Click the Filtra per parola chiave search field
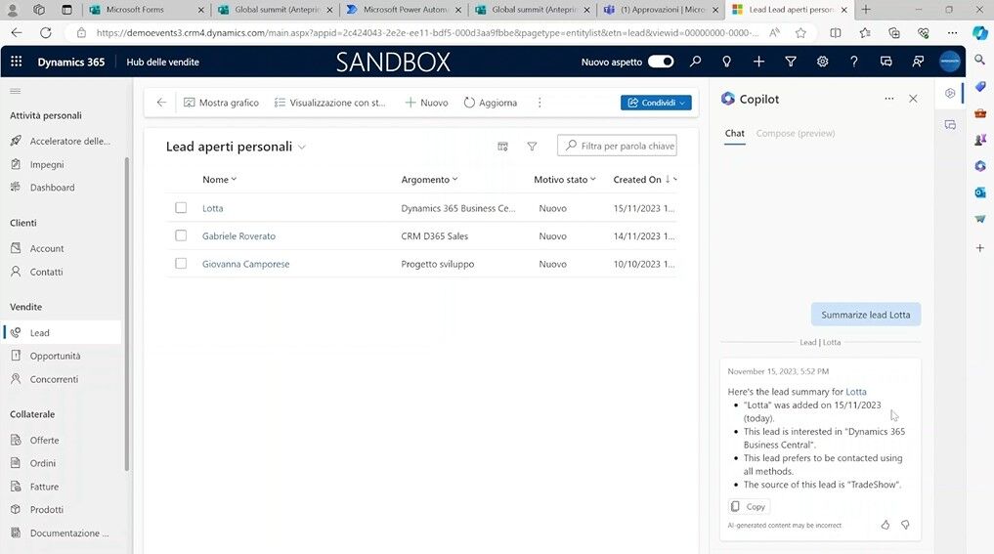This screenshot has height=554, width=994. click(x=626, y=146)
